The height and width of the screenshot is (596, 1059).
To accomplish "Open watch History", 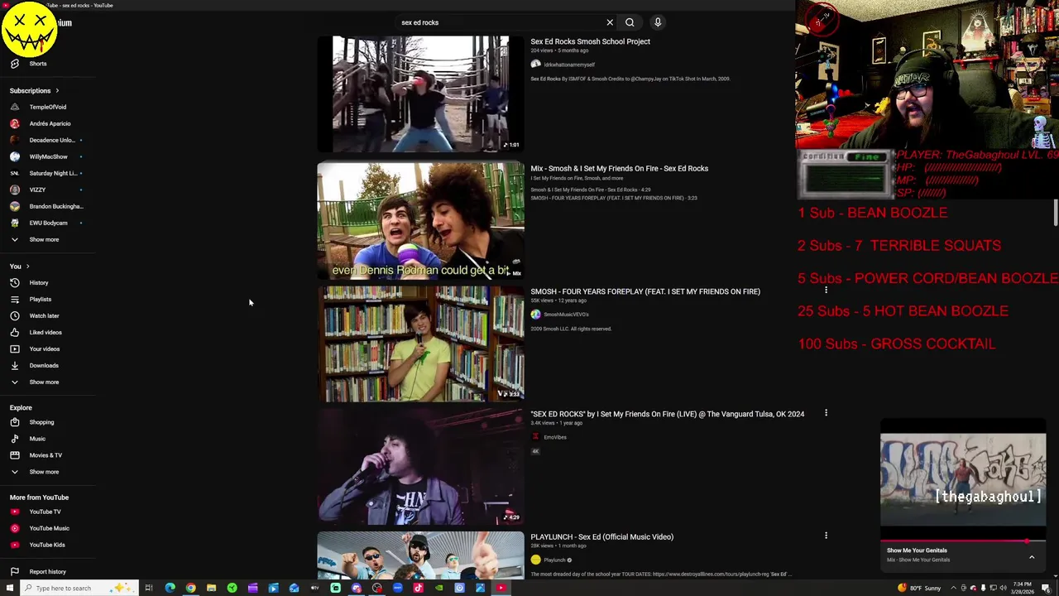I will point(38,282).
